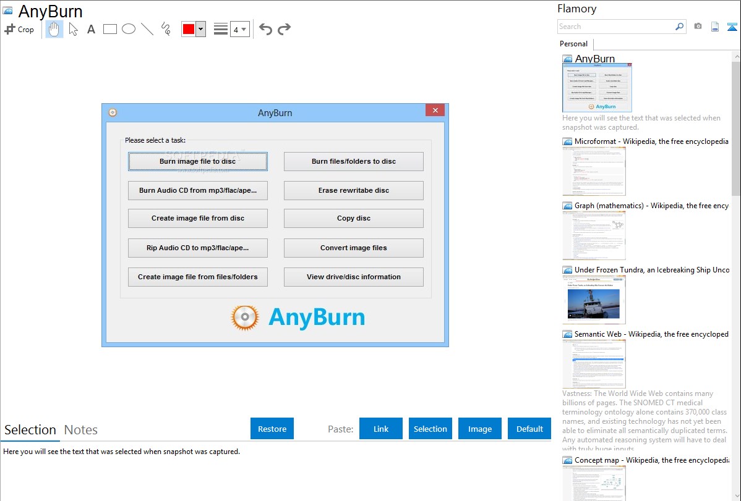Open the line width dropdown showing 4
741x501 pixels.
pyautogui.click(x=240, y=29)
